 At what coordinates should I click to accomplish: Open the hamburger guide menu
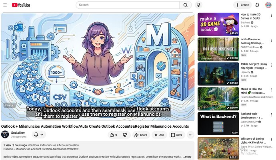pos(5,5)
